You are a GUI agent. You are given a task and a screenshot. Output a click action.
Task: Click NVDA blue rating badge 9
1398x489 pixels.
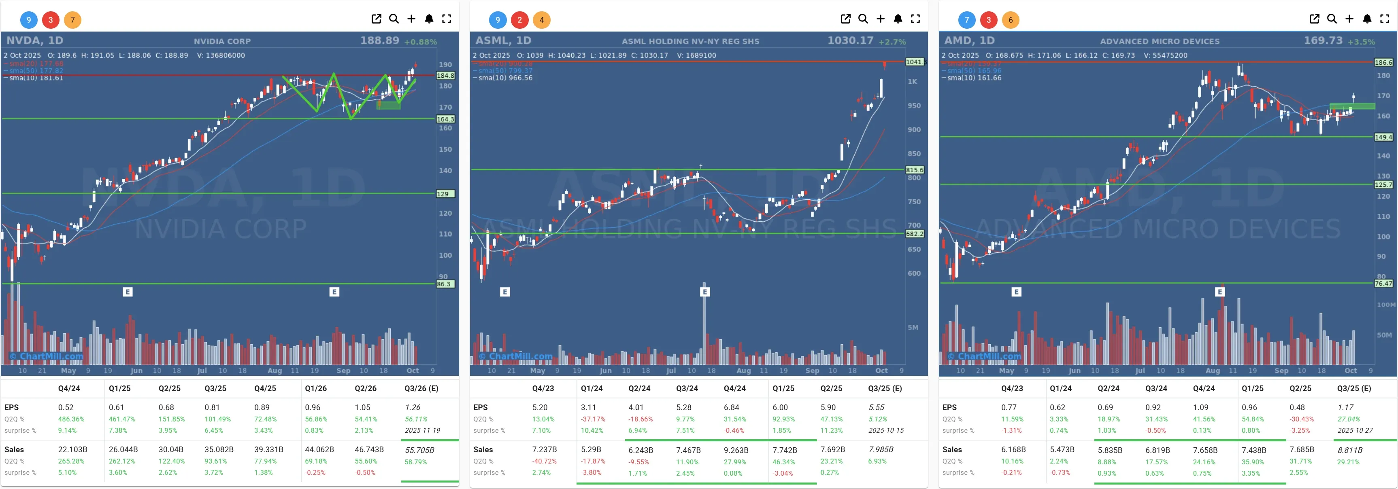point(29,20)
